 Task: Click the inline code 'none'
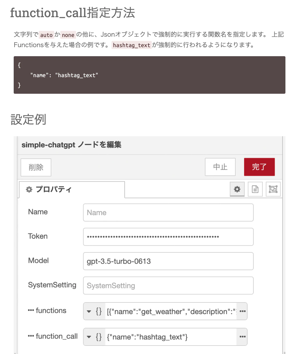point(68,35)
